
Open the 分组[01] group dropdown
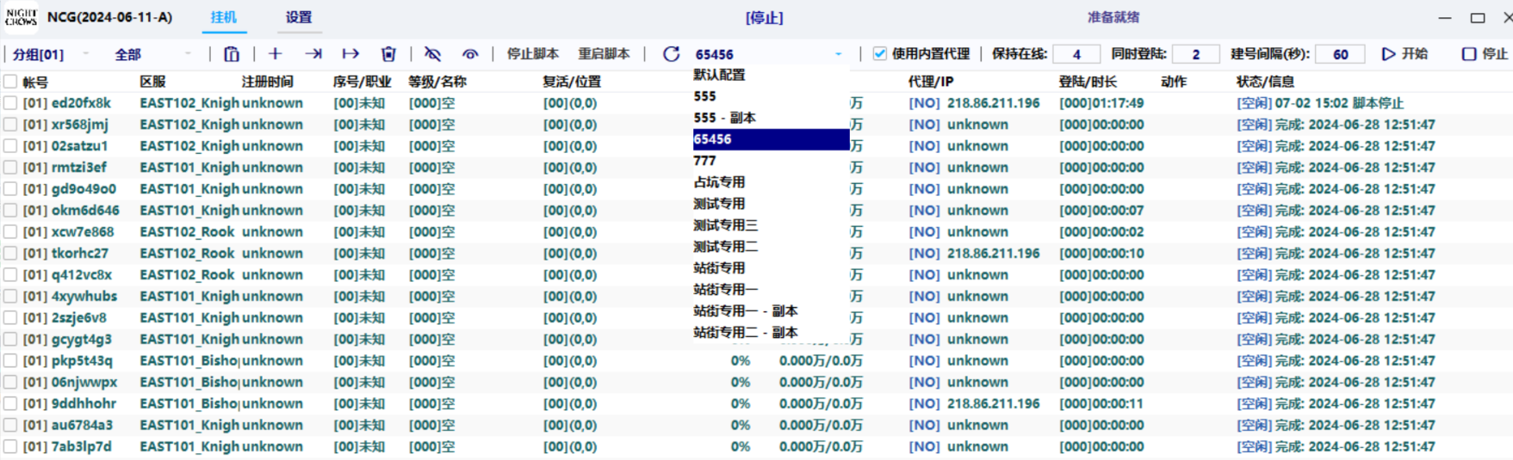point(50,54)
